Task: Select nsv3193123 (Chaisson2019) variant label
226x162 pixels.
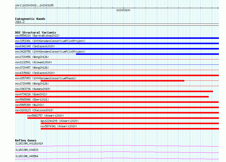Action: tap(34, 110)
